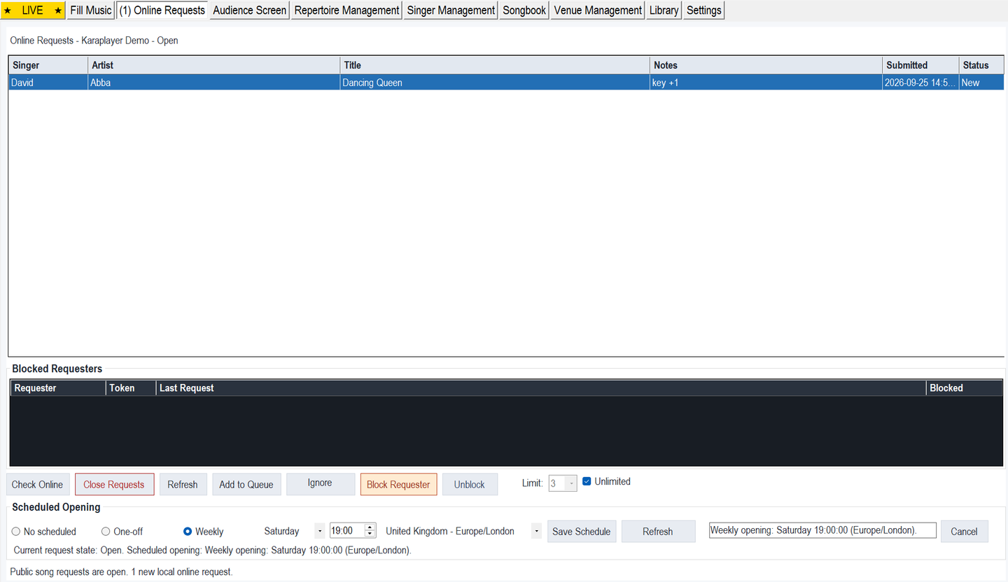
Task: Select the No scheduled radio option
Action: click(x=16, y=532)
